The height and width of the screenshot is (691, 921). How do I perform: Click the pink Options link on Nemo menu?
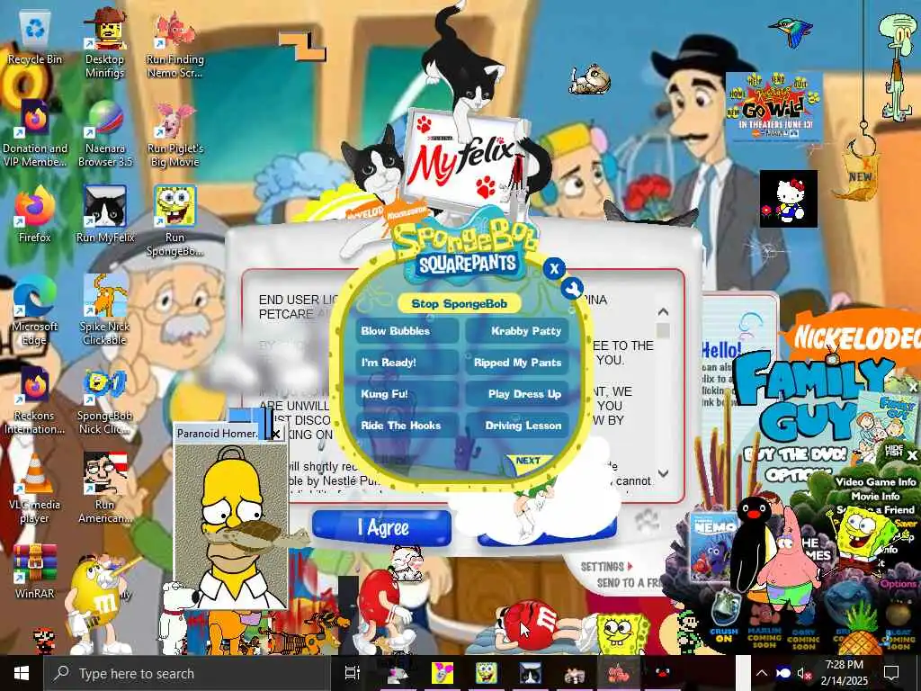pos(899,583)
